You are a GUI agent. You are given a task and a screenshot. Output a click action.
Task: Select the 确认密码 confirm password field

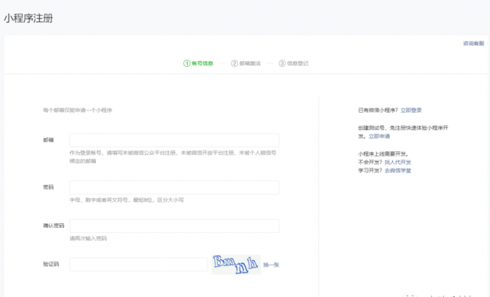(174, 226)
